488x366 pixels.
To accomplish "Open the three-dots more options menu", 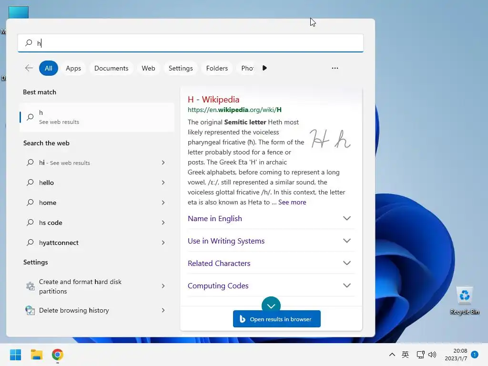I will coord(335,68).
